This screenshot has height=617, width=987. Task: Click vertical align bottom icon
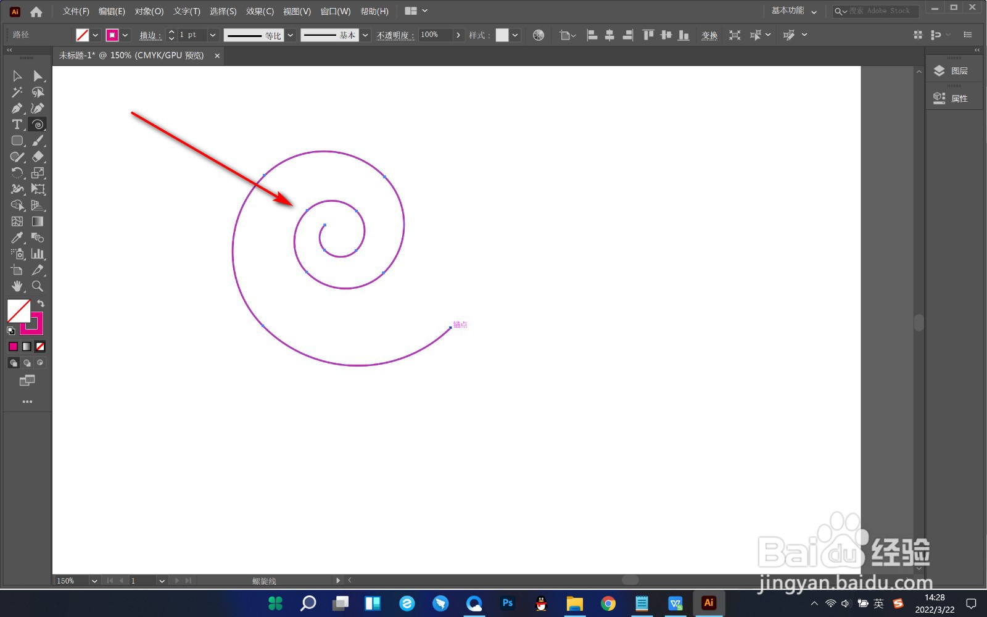(x=683, y=35)
